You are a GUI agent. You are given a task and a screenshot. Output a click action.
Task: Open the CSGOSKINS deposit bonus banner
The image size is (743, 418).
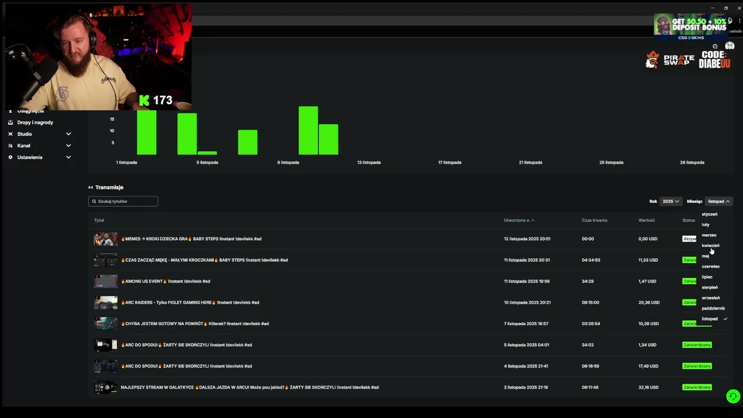tap(691, 27)
